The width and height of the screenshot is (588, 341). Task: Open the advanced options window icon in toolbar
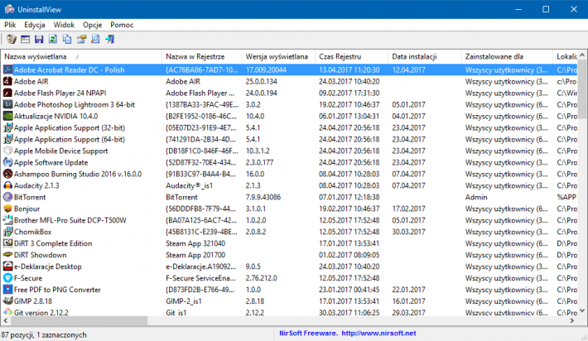click(25, 39)
